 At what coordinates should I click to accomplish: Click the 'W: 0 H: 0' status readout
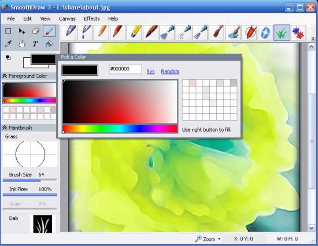click(287, 239)
